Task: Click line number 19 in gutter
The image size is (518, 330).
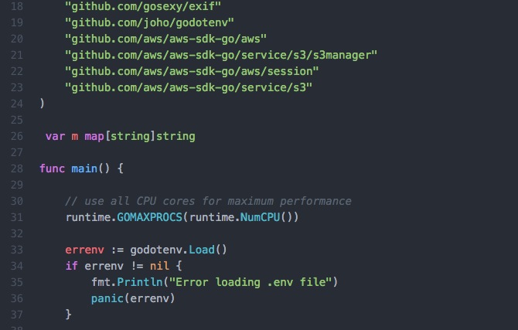Action: click(x=17, y=22)
